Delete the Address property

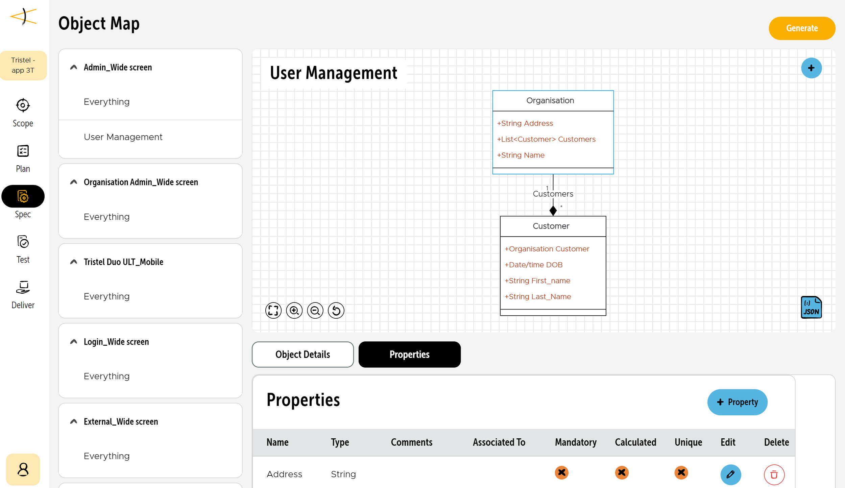pos(774,474)
